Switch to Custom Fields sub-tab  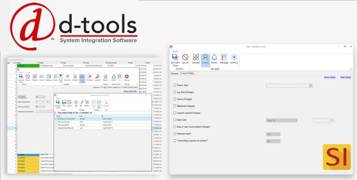pos(187,73)
